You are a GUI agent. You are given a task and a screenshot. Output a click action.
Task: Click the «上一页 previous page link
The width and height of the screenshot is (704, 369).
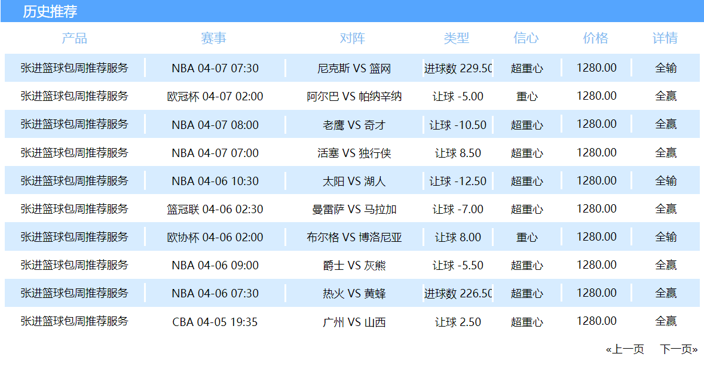[x=625, y=349]
